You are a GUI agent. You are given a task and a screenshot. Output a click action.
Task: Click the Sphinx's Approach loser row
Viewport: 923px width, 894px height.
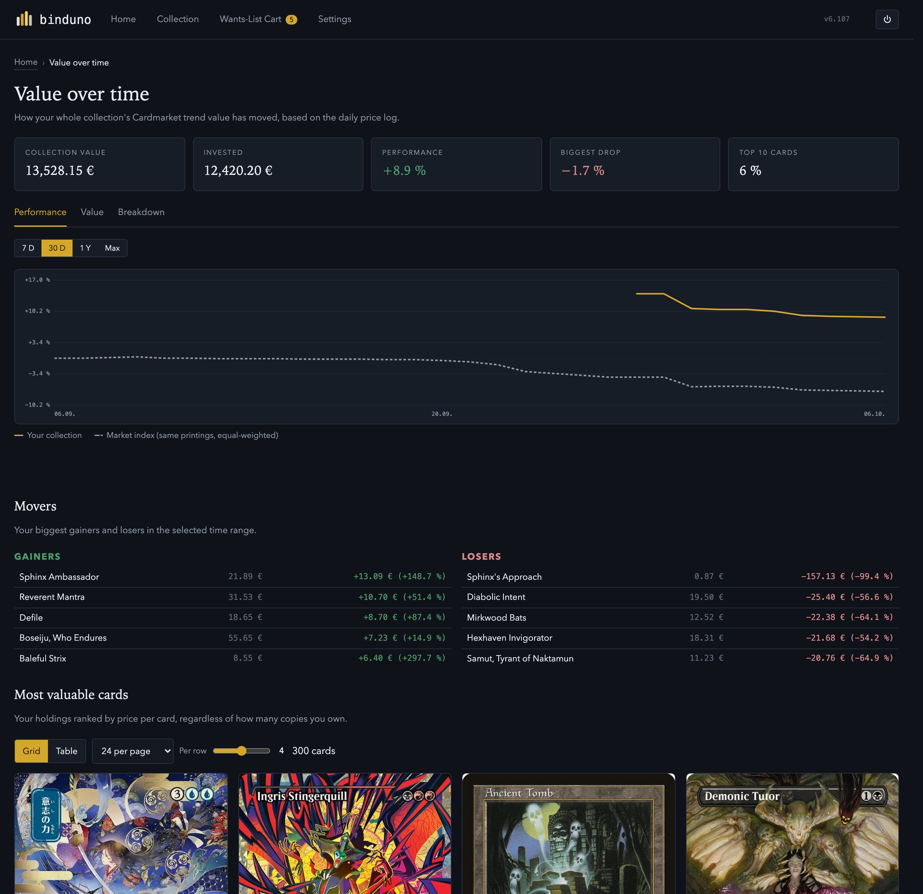(680, 577)
